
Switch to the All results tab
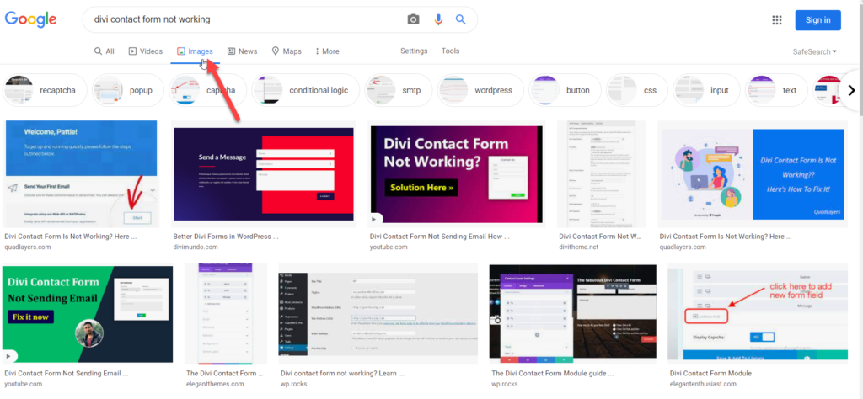point(104,51)
